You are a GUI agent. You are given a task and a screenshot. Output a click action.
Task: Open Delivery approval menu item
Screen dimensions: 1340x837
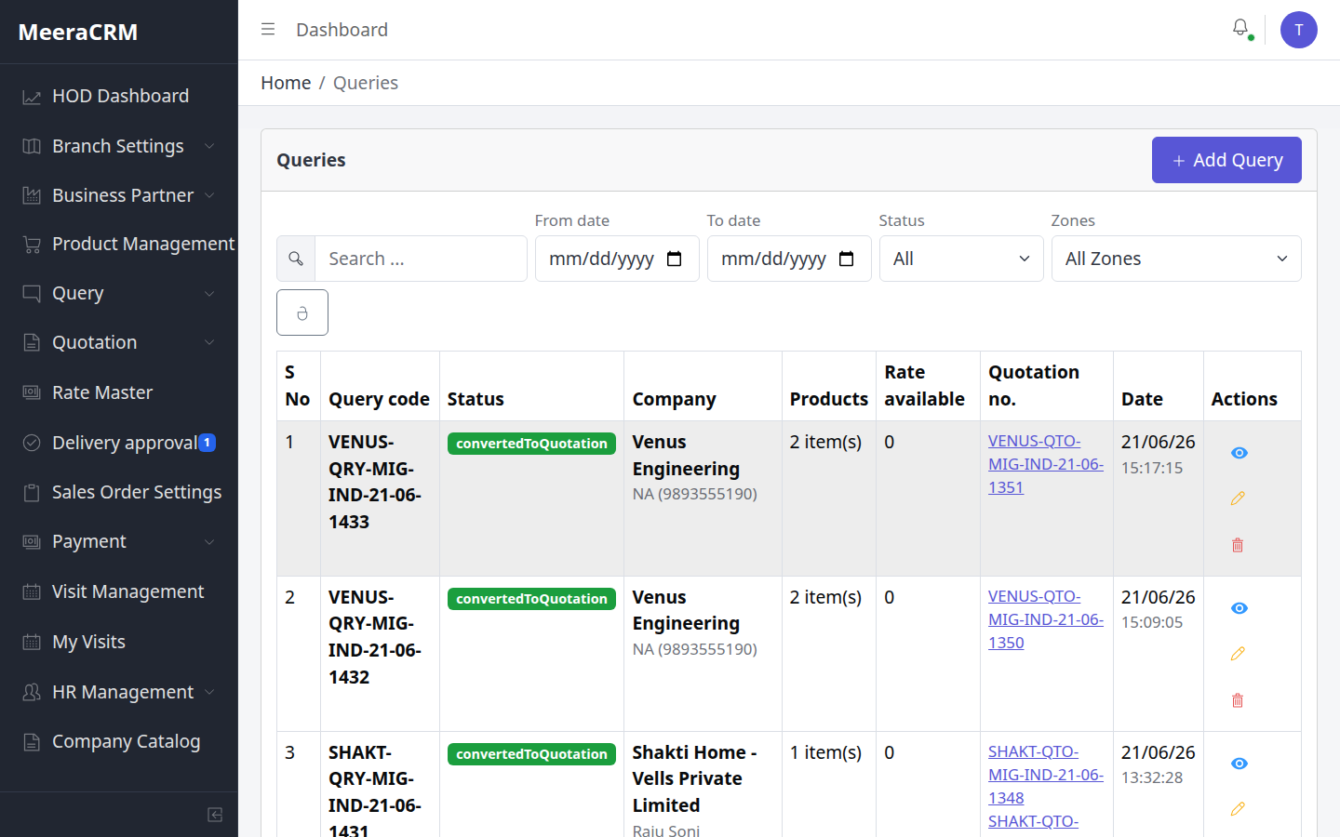119,443
